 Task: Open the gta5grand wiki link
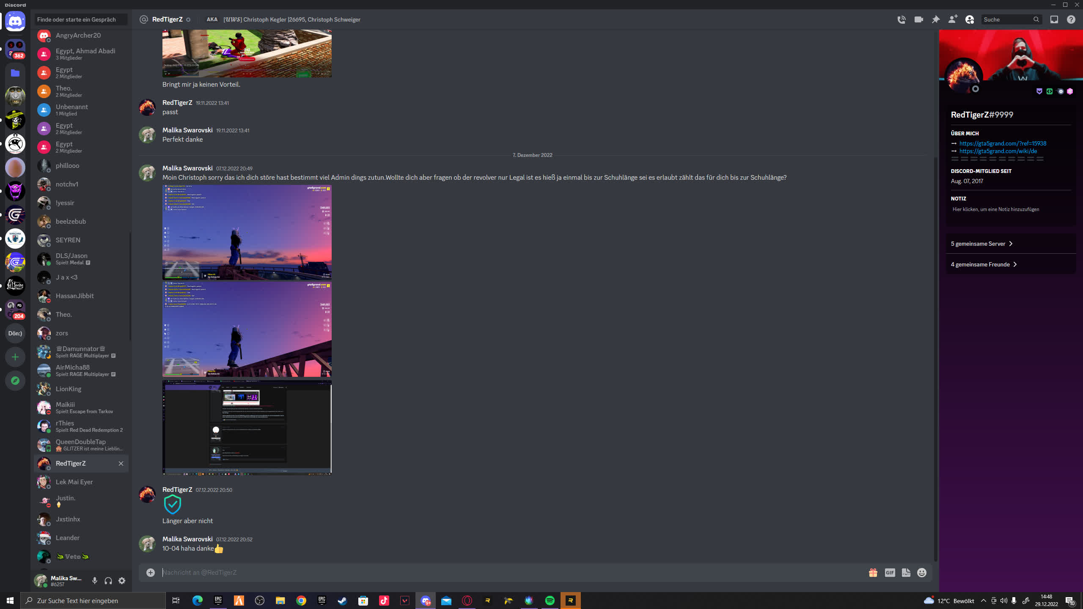click(998, 151)
